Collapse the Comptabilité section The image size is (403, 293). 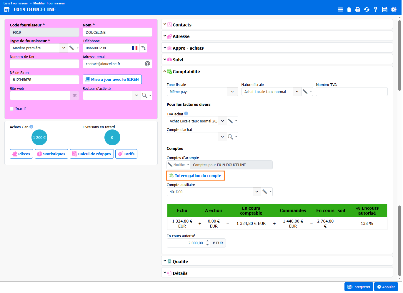click(x=186, y=72)
